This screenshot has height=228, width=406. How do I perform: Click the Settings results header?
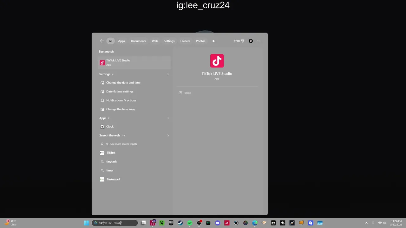(105, 74)
